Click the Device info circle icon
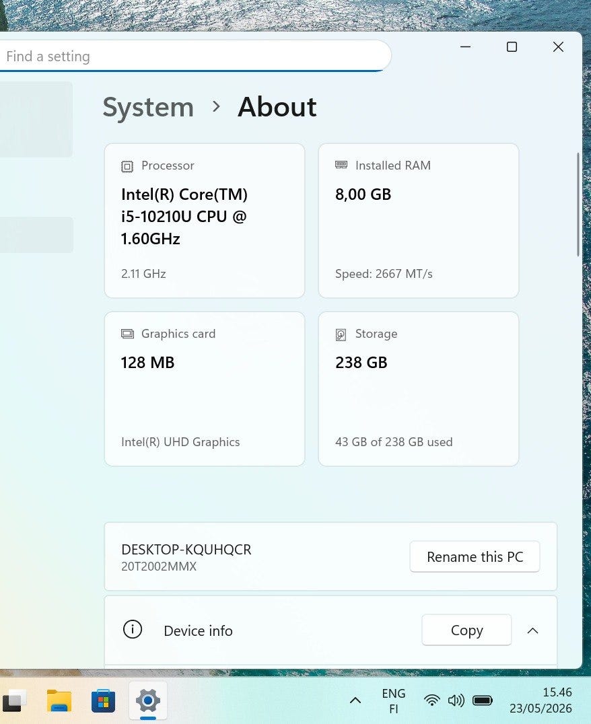591x724 pixels. tap(133, 629)
